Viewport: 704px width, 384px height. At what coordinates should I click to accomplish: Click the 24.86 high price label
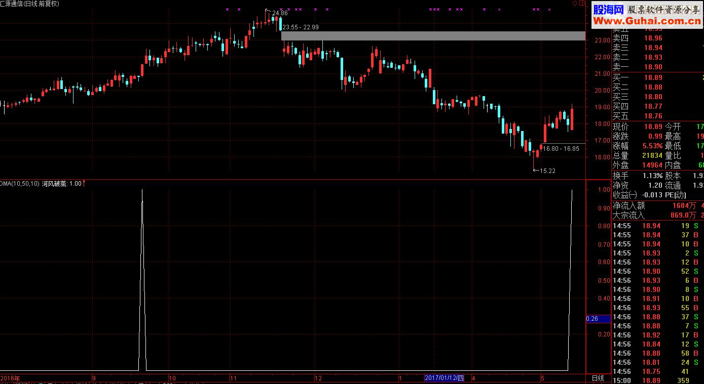[280, 13]
